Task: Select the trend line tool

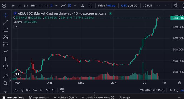Action: (x=5, y=22)
